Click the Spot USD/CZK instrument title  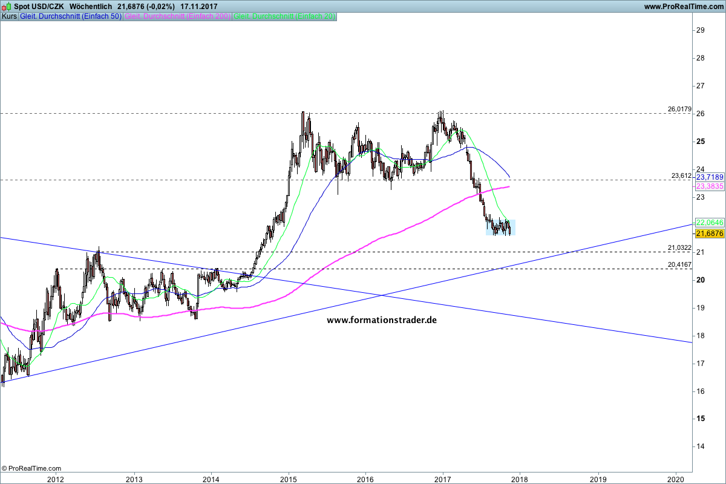(38, 7)
